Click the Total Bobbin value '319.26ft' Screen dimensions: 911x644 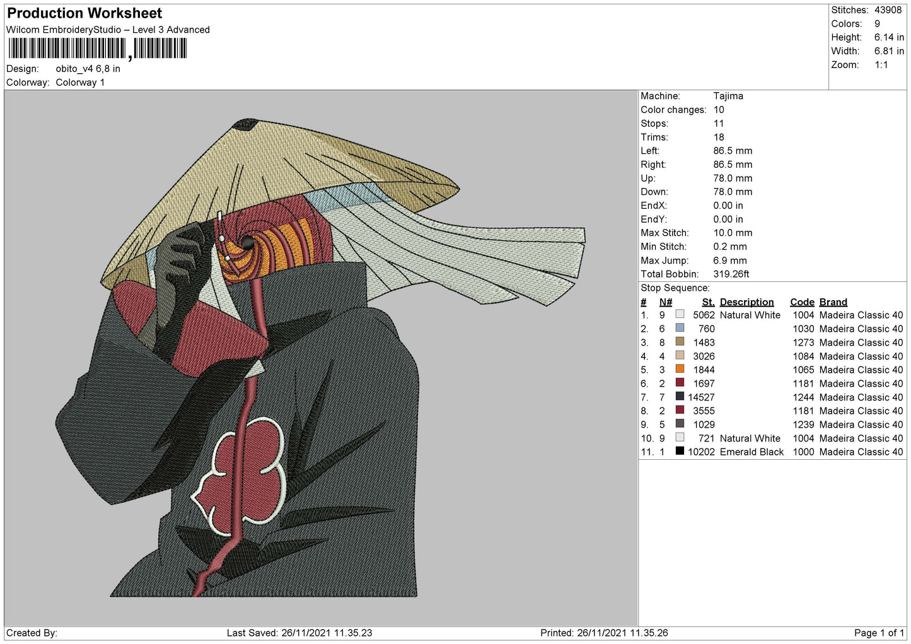click(x=731, y=274)
